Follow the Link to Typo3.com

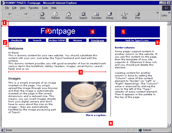coord(137,40)
